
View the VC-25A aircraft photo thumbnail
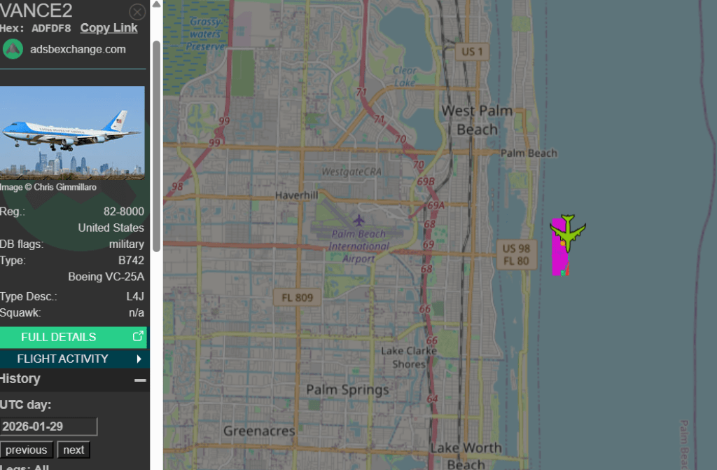pos(73,133)
